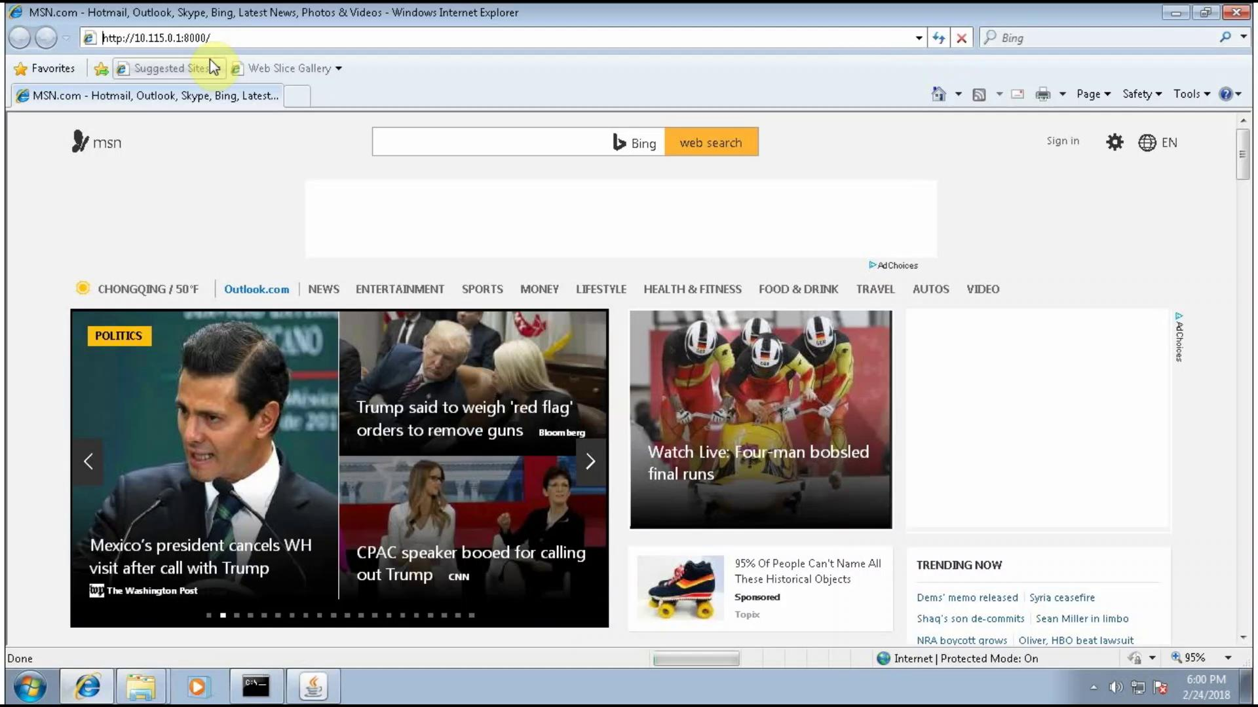
Task: Click the EN language globe icon
Action: coord(1157,143)
